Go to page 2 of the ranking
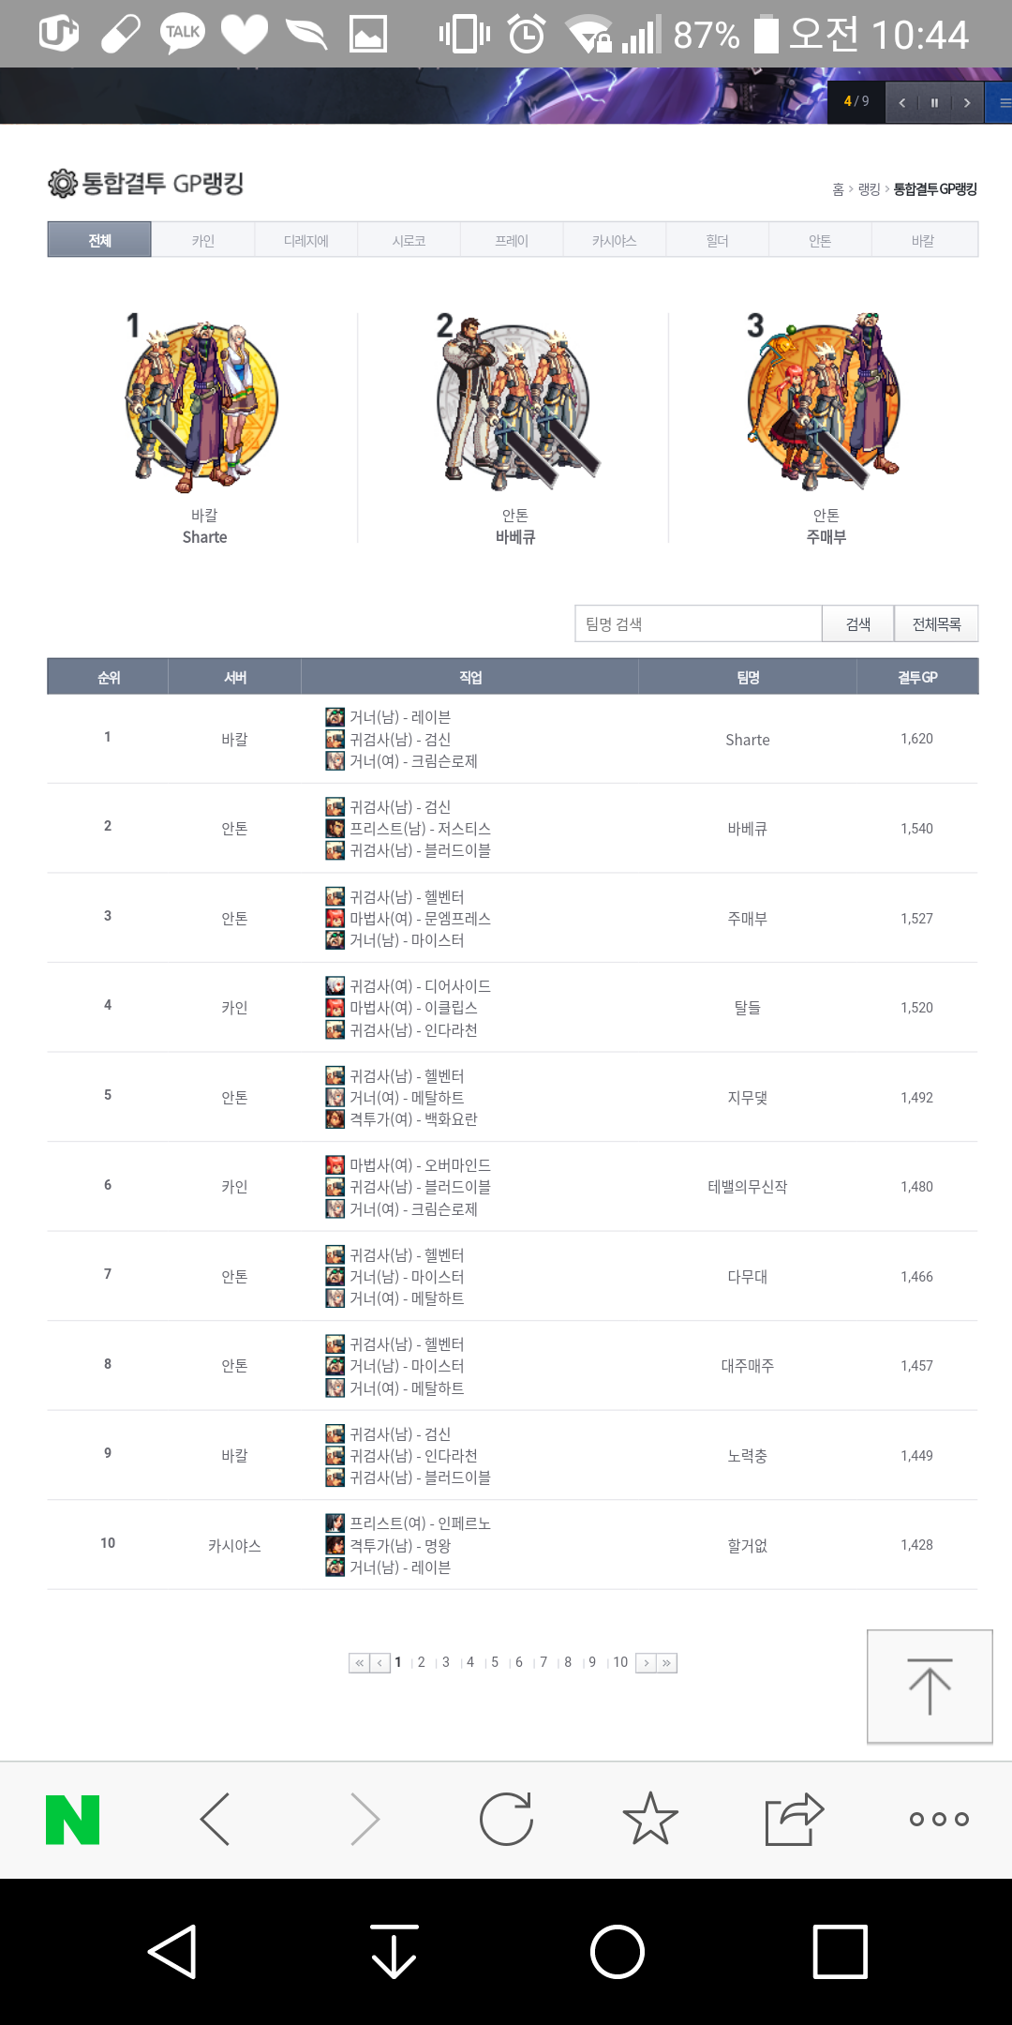Image resolution: width=1012 pixels, height=2025 pixels. coord(422,1662)
